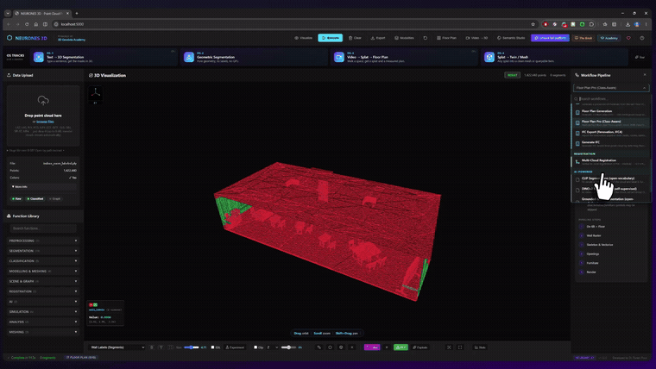656x369 pixels.
Task: Reload the browser page
Action: pos(27,24)
